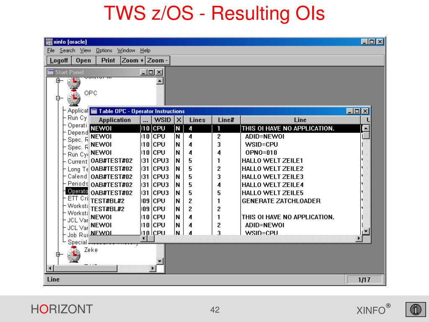Click the Table OPC window system icon
429x322 pixels.
94,111
